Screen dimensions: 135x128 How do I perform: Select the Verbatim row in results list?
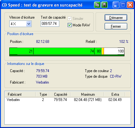coord(68,100)
